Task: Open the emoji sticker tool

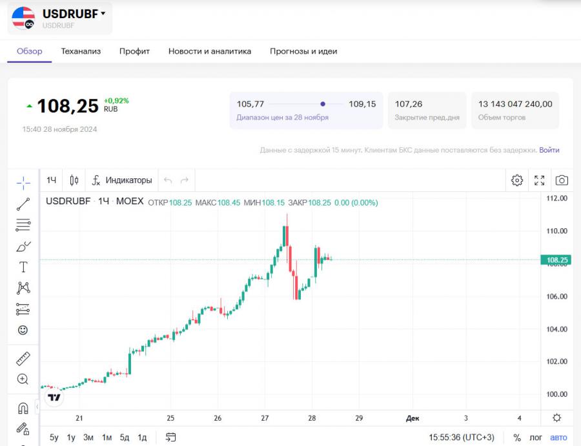Action: click(23, 330)
